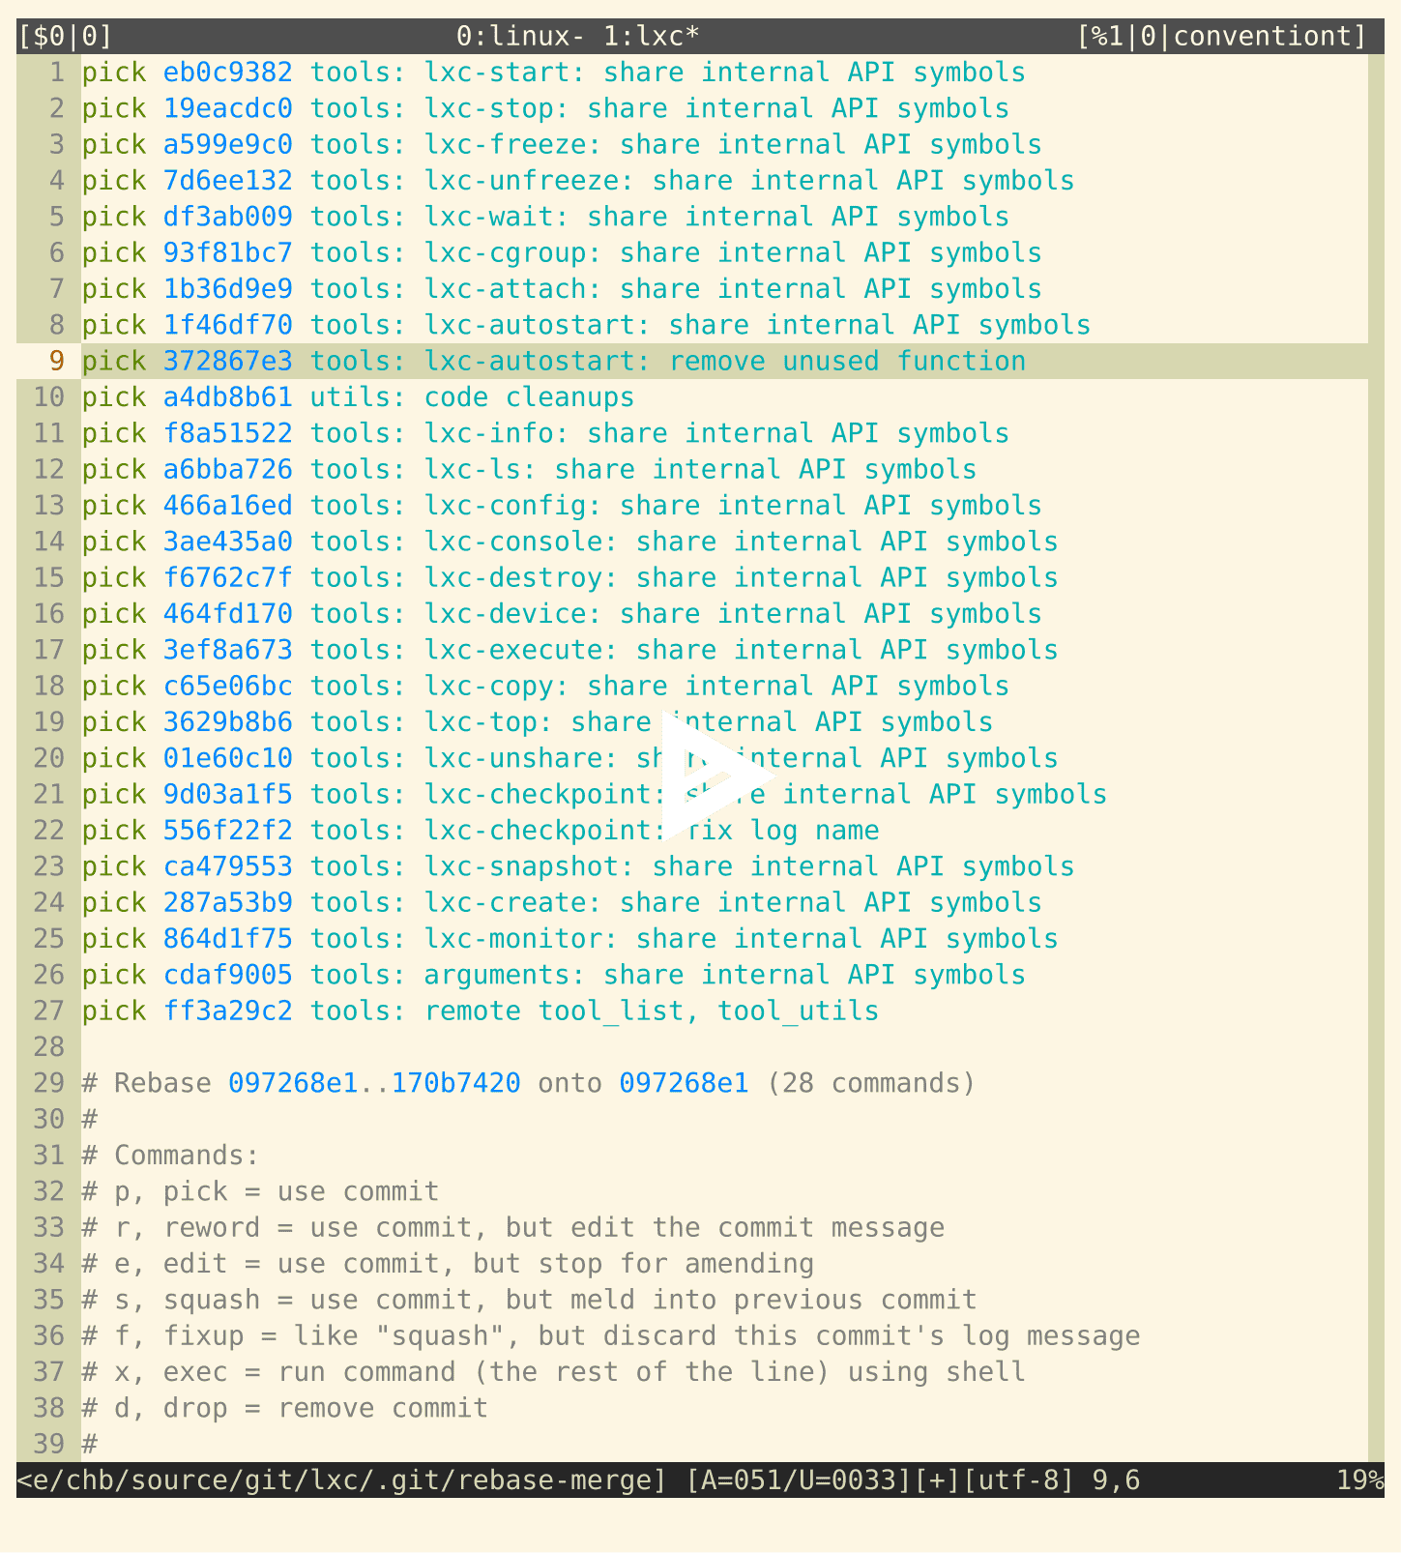Click range 097268e1..170b7420 in Rebase comment
The width and height of the screenshot is (1401, 1553).
click(x=374, y=1083)
